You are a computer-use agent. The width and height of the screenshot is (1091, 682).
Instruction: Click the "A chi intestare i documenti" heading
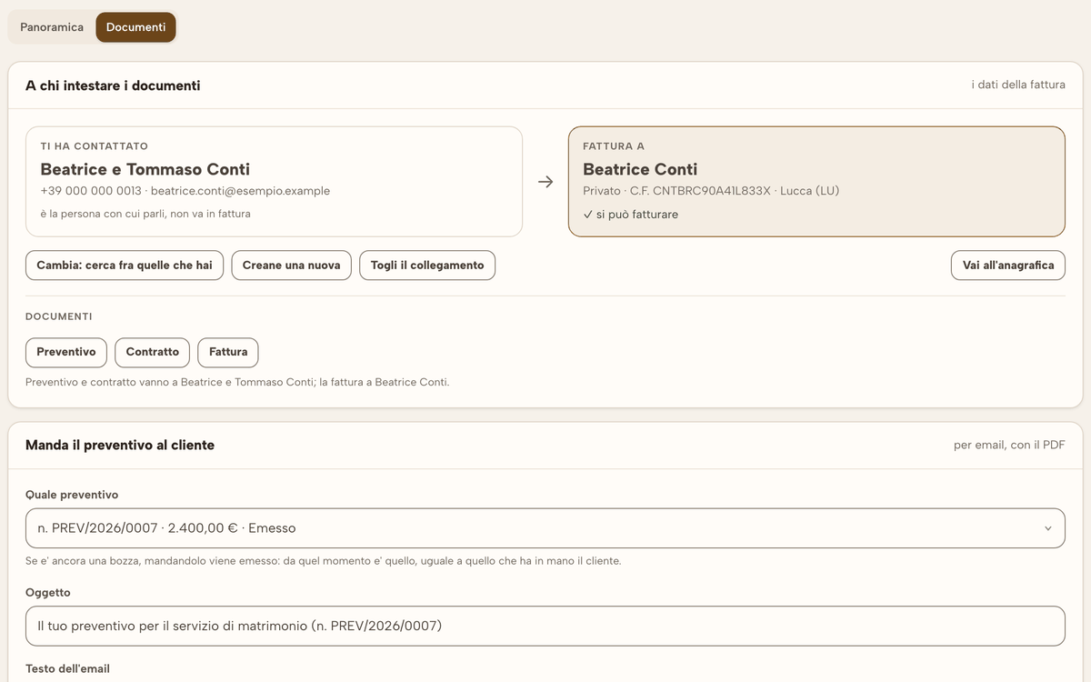coord(113,85)
